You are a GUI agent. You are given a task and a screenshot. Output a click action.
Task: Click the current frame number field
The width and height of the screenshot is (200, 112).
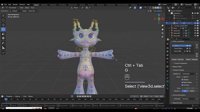point(134,97)
